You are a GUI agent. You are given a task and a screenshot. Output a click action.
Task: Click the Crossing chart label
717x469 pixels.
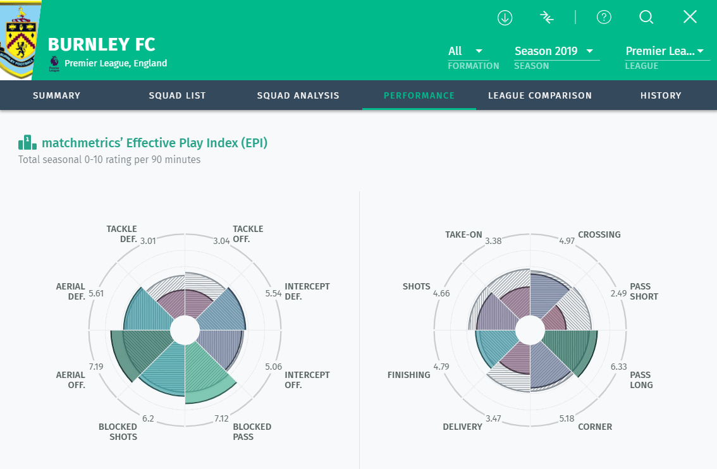pos(599,234)
